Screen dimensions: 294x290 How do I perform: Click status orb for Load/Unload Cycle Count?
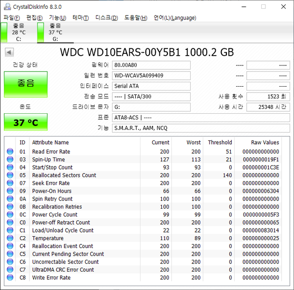[10, 230]
